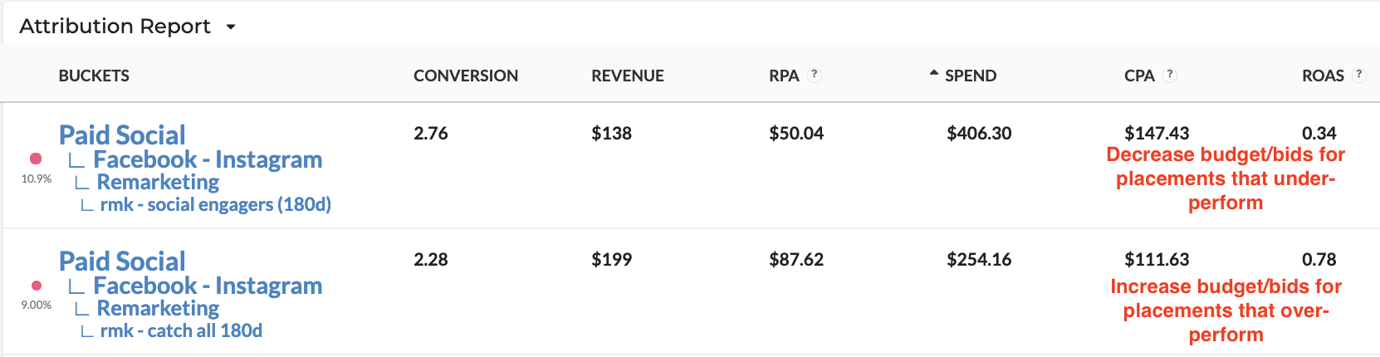Click the Attribution Report title text

[115, 27]
